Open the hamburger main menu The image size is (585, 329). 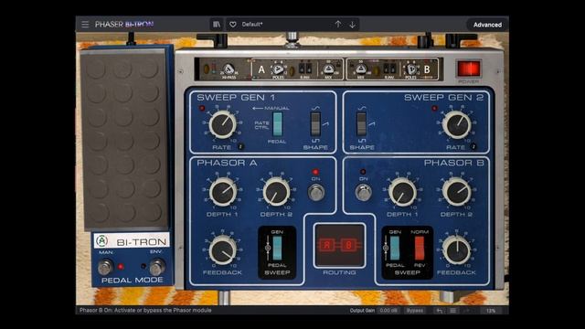coord(85,25)
